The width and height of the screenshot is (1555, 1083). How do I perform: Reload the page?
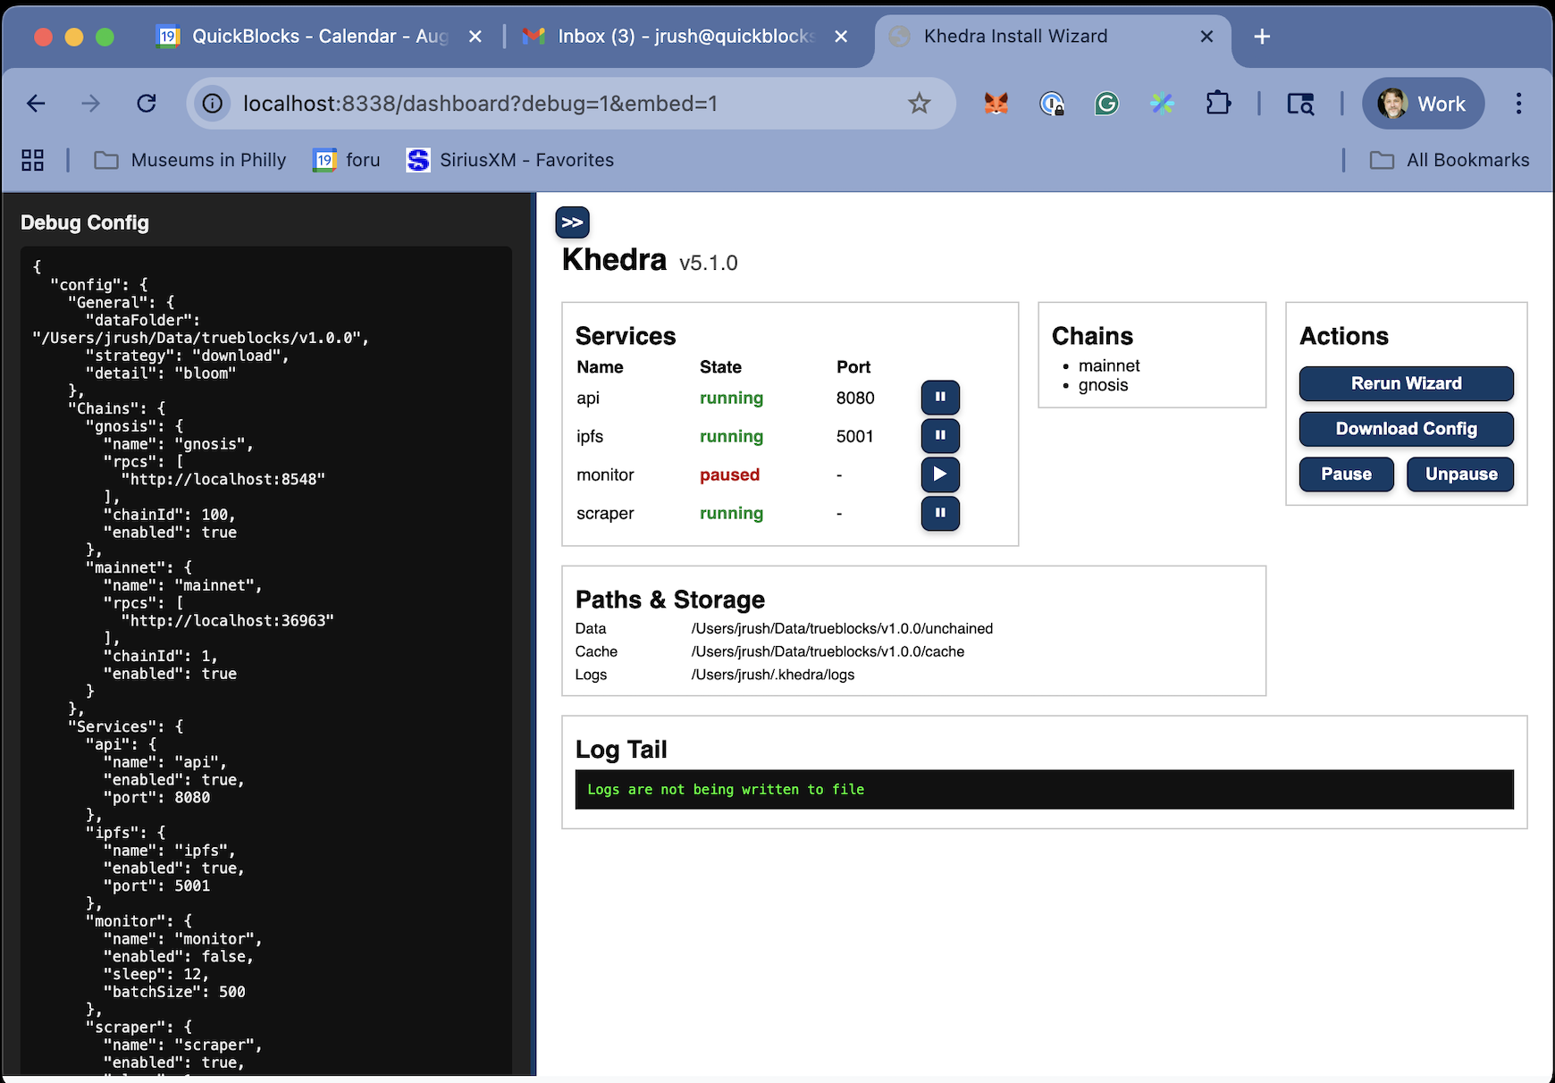tap(147, 104)
